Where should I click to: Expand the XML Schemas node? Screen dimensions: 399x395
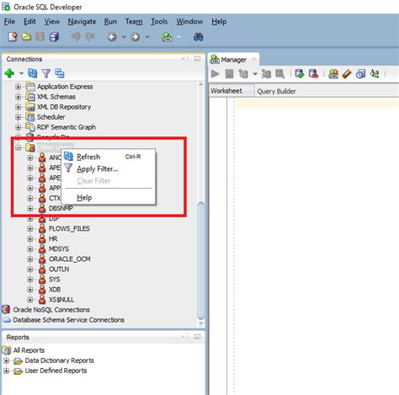[x=19, y=97]
